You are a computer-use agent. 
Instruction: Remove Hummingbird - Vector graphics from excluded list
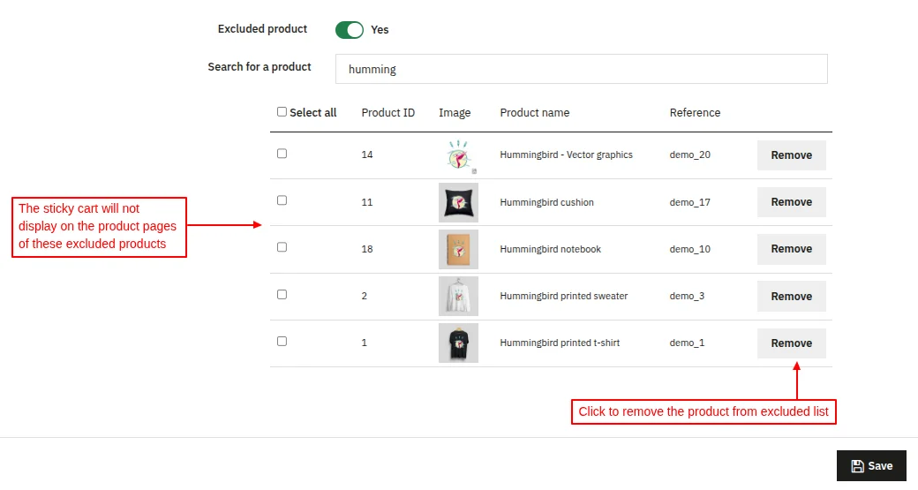792,155
